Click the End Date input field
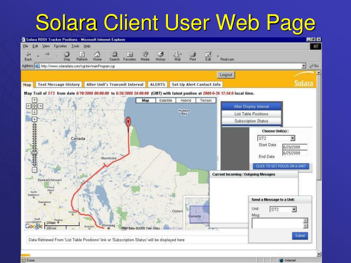Screen dimensions: 351x263 pyautogui.click(x=295, y=153)
